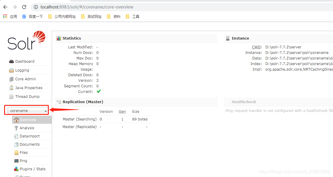Click the Thread Dump icon

11,97
